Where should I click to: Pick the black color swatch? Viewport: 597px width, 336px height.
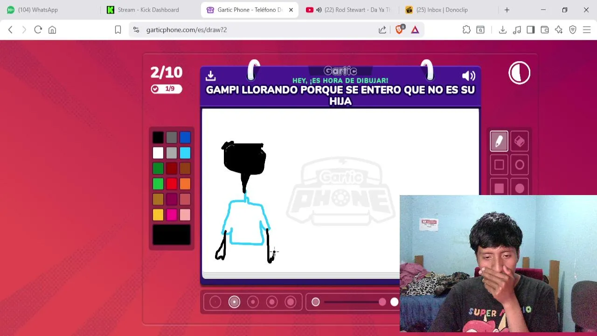pyautogui.click(x=158, y=137)
